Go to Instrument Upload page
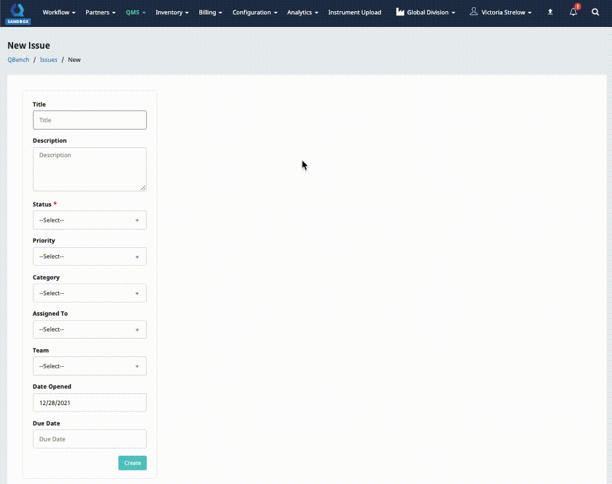 (x=355, y=12)
